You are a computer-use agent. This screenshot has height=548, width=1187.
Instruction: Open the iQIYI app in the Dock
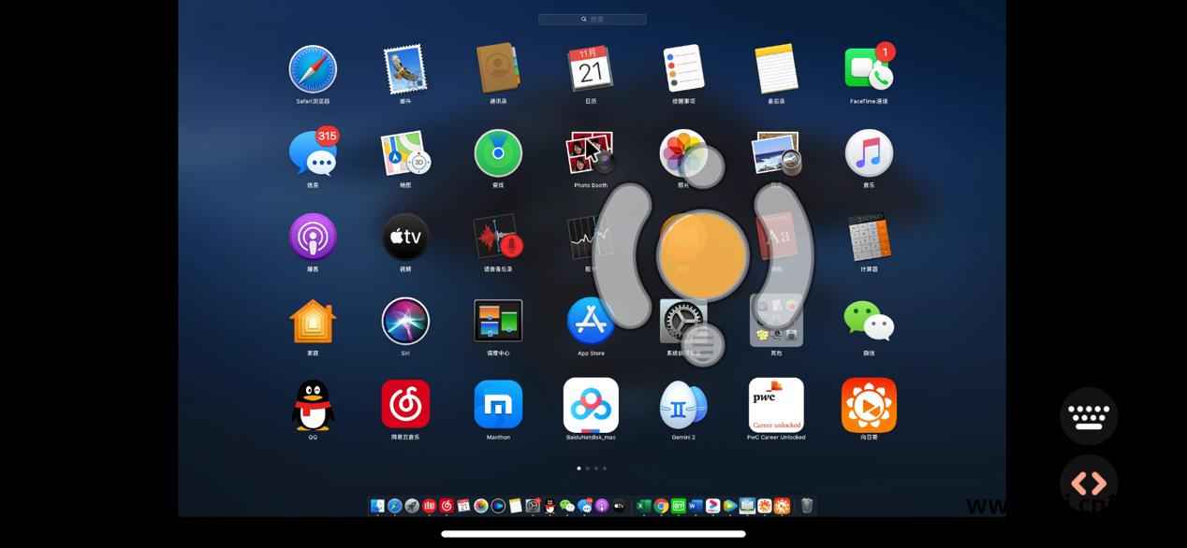click(678, 506)
